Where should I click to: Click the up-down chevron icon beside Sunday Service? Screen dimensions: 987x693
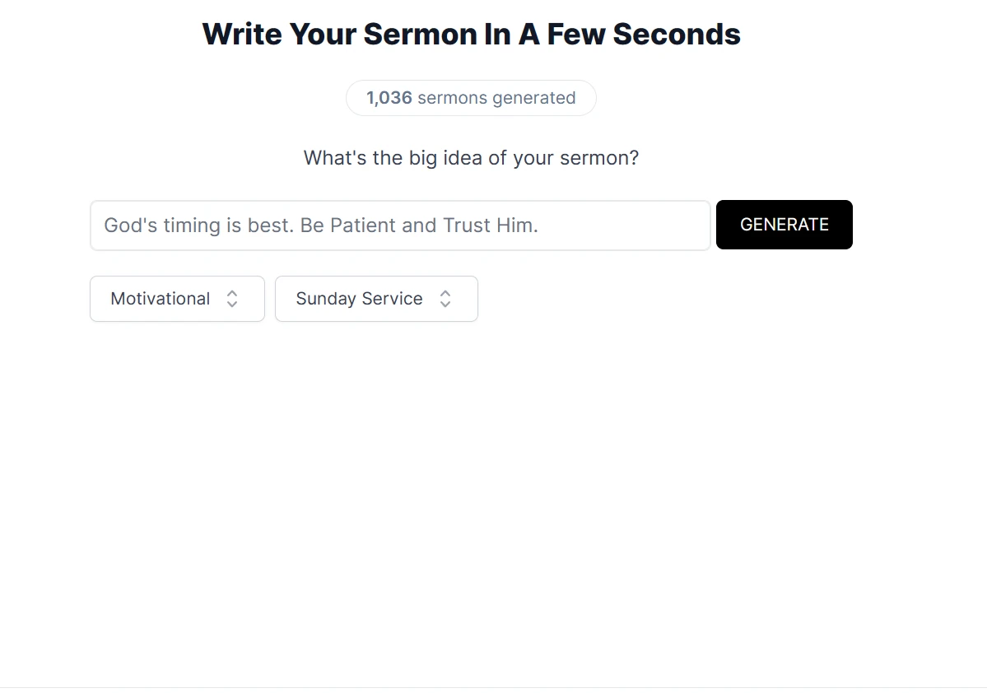pyautogui.click(x=445, y=299)
